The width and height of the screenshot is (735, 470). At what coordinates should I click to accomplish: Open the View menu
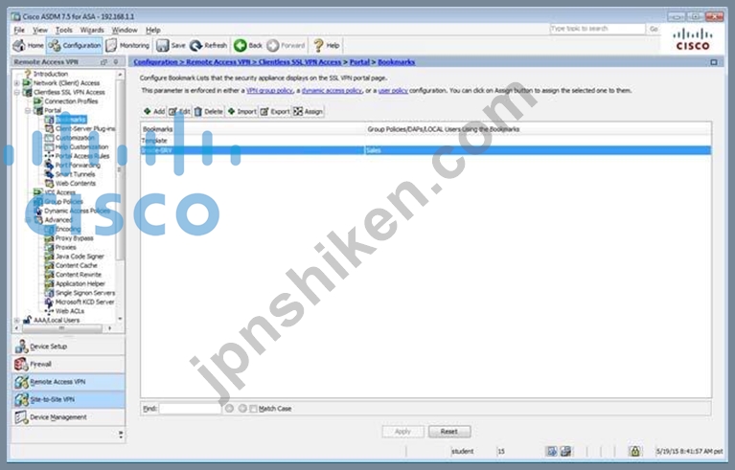tap(40, 30)
